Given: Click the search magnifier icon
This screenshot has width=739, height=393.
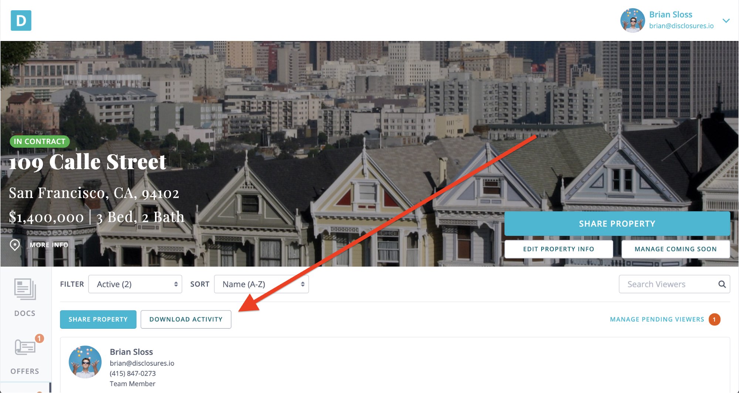Looking at the screenshot, I should coord(722,284).
